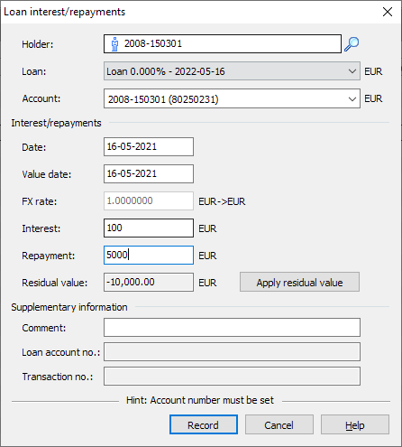402x447 pixels.
Task: Select the Loan account no. field
Action: [x=232, y=351]
